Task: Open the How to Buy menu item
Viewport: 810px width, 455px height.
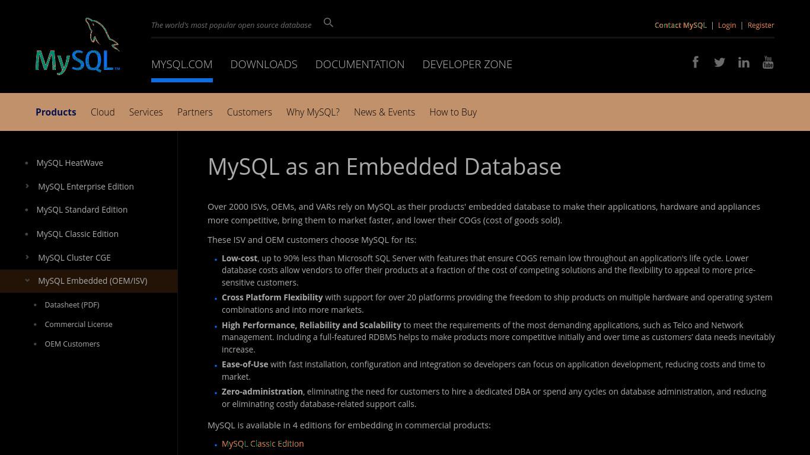Action: (453, 112)
